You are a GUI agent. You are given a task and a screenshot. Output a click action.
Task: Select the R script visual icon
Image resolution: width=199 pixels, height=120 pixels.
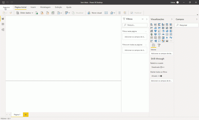point(167,38)
